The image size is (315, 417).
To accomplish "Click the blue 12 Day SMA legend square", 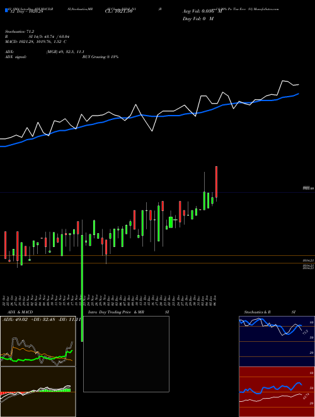I will click(6, 11).
